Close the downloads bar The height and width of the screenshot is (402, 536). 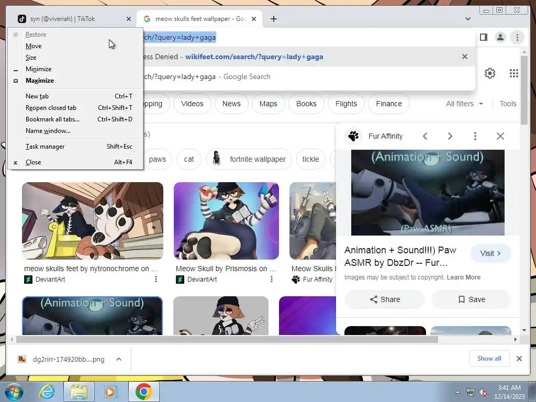pos(519,359)
